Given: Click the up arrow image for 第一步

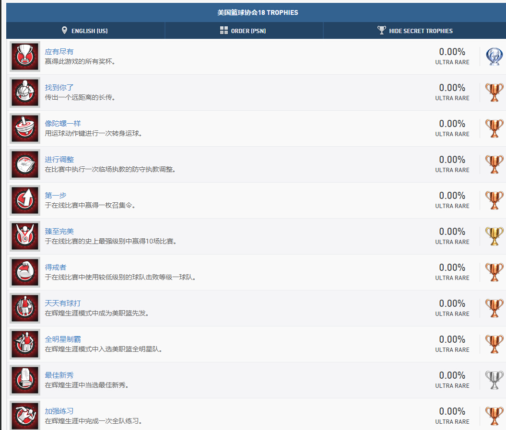Looking at the screenshot, I should pyautogui.click(x=25, y=200).
